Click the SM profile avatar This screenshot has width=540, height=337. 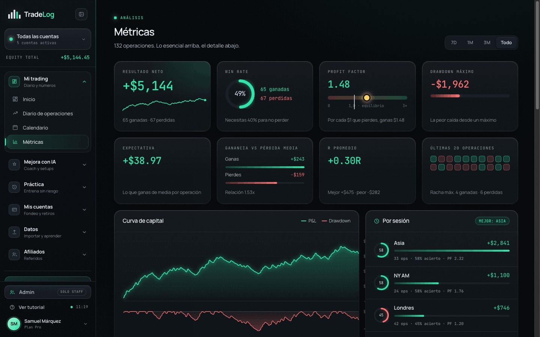click(x=14, y=324)
